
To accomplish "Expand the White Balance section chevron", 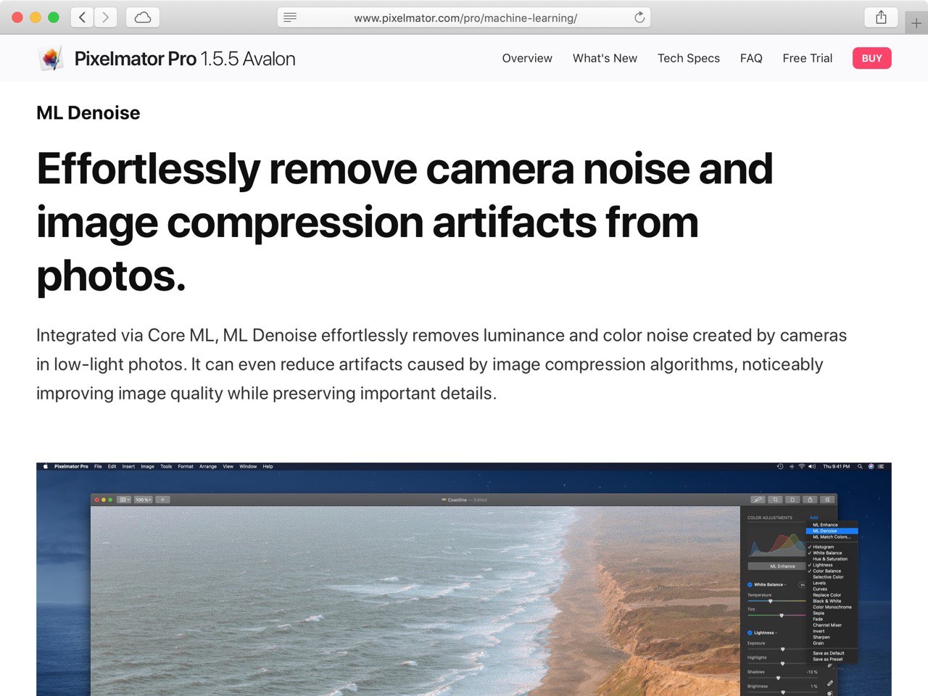I will [785, 585].
